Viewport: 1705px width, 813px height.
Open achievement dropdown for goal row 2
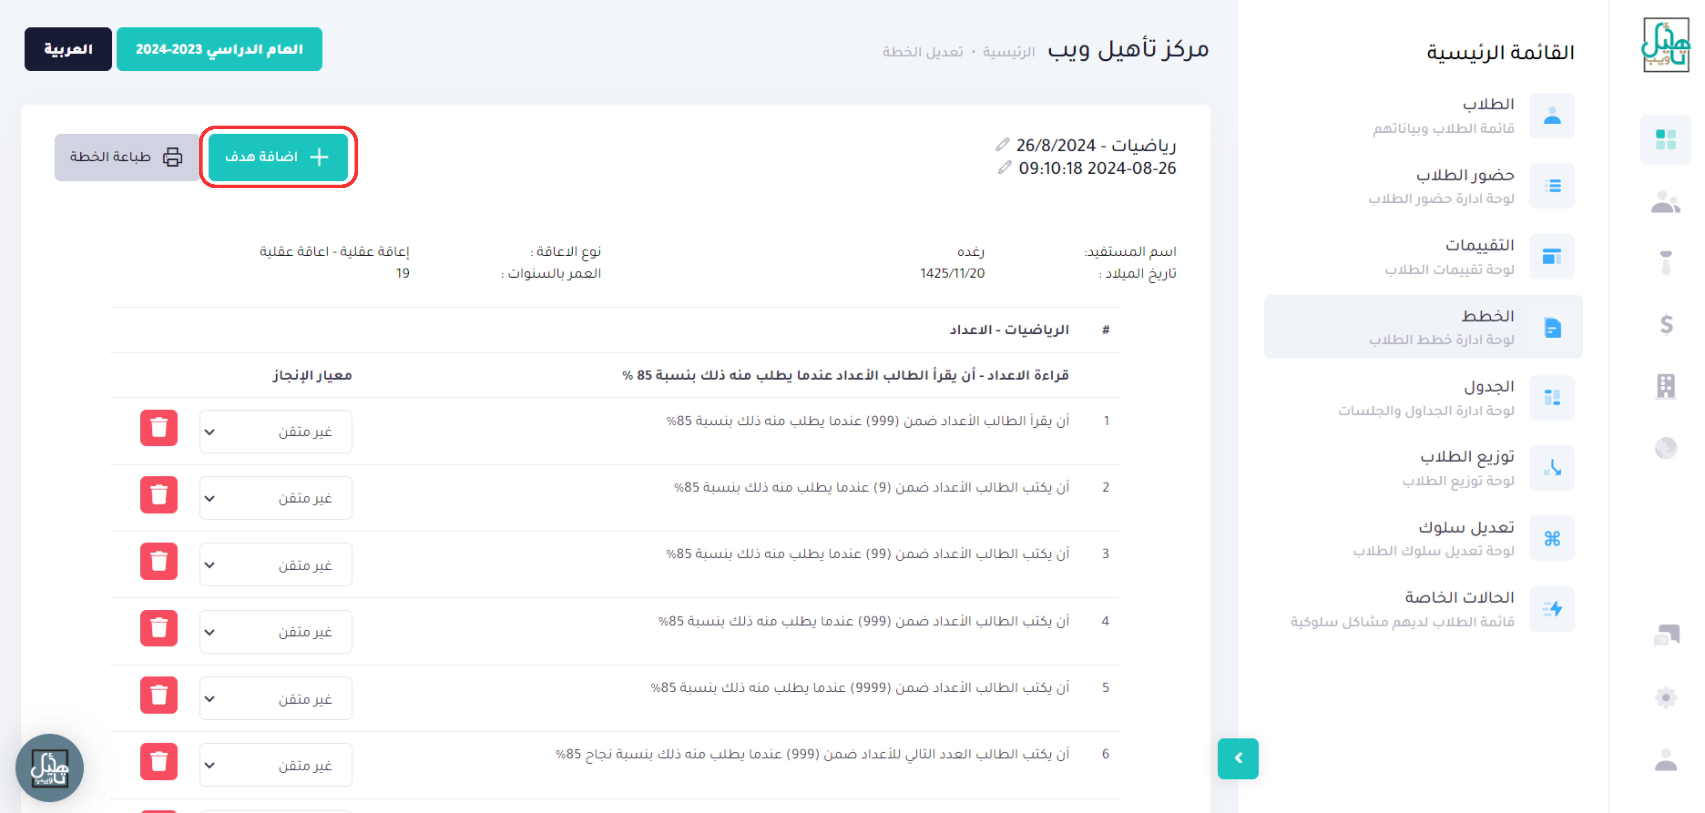(x=275, y=498)
